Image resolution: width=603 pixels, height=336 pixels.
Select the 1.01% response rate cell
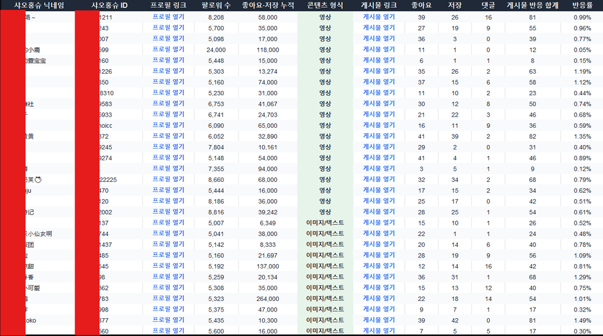point(583,299)
